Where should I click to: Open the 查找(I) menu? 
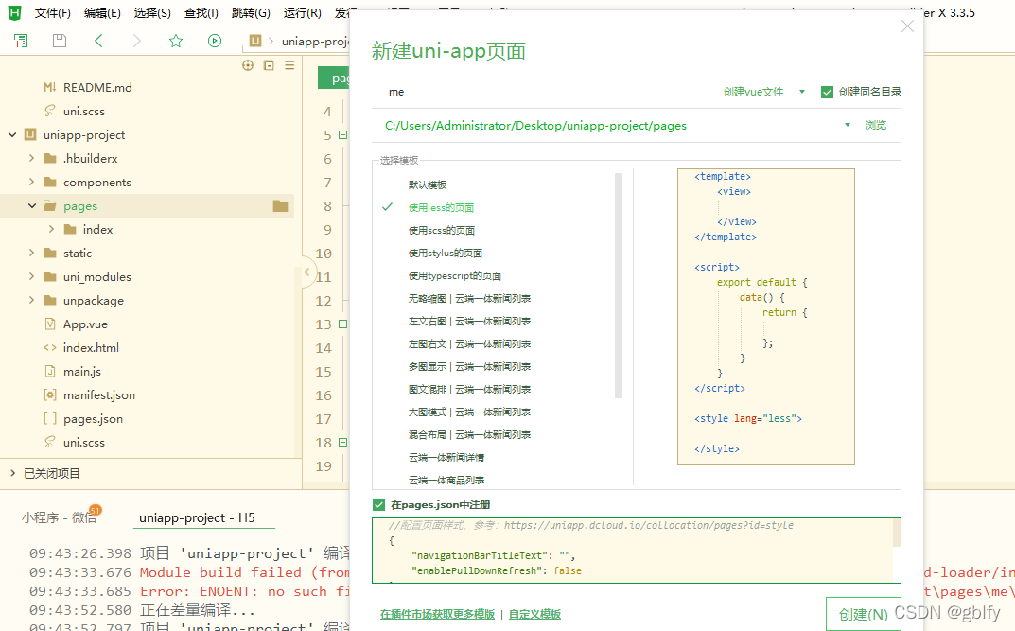point(201,13)
